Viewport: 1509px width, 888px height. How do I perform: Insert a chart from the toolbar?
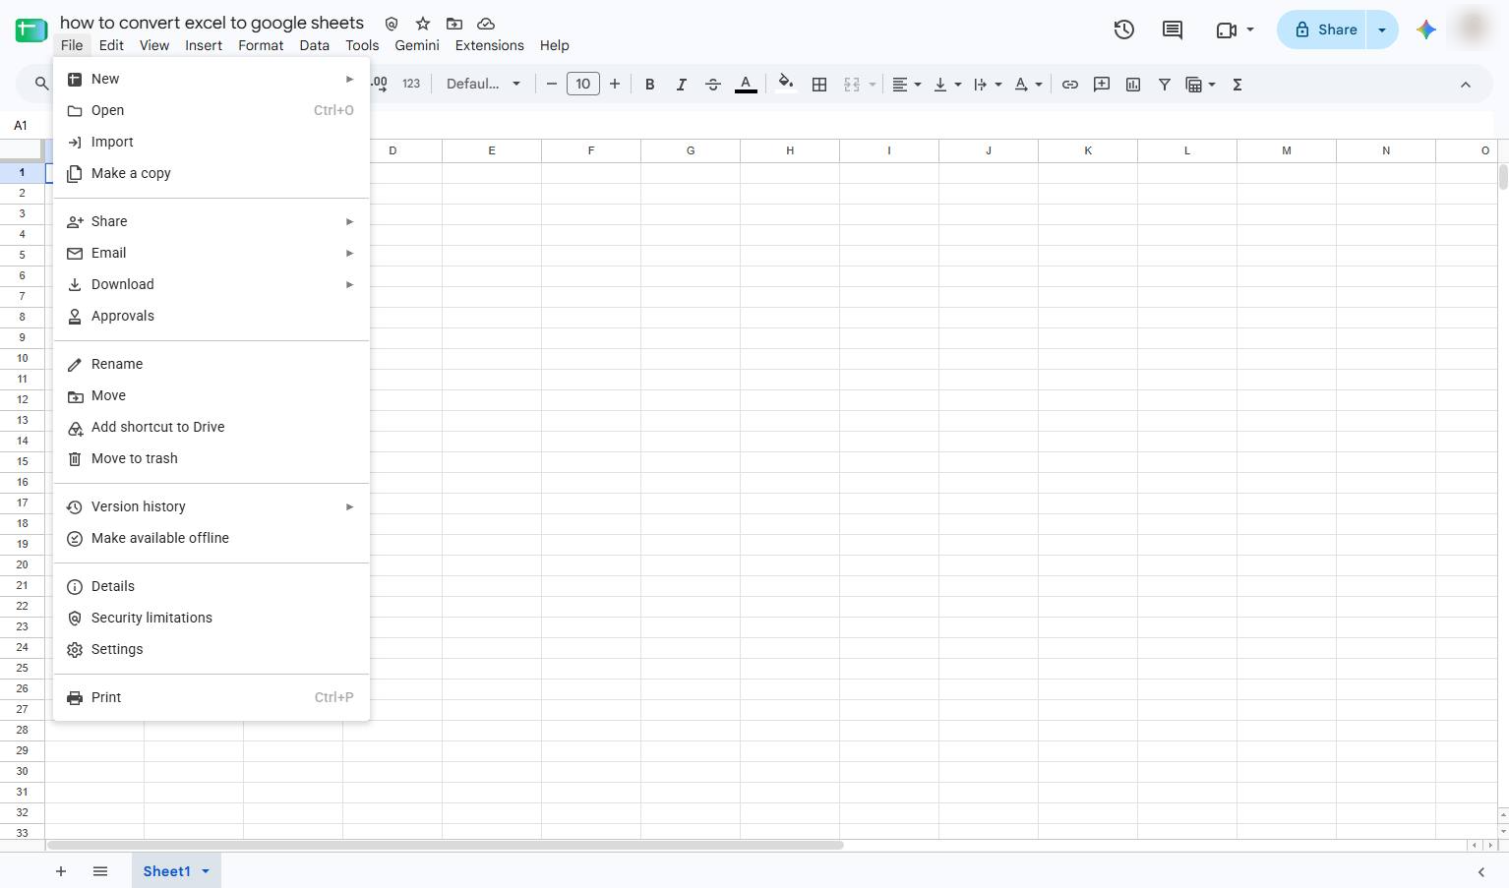tap(1133, 85)
